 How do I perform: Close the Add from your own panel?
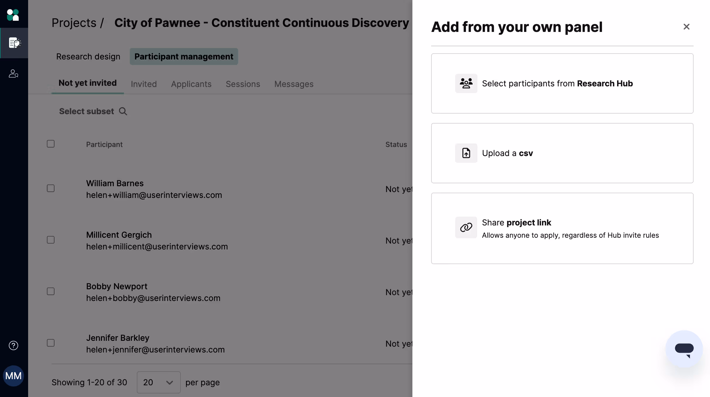[686, 27]
